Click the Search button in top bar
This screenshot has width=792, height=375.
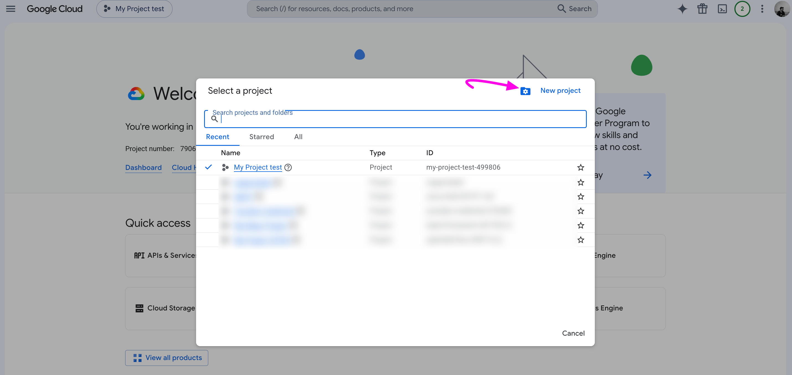[x=574, y=9]
